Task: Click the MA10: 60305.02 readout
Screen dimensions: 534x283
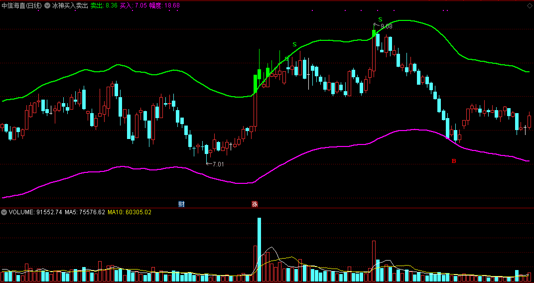Action: coord(130,212)
